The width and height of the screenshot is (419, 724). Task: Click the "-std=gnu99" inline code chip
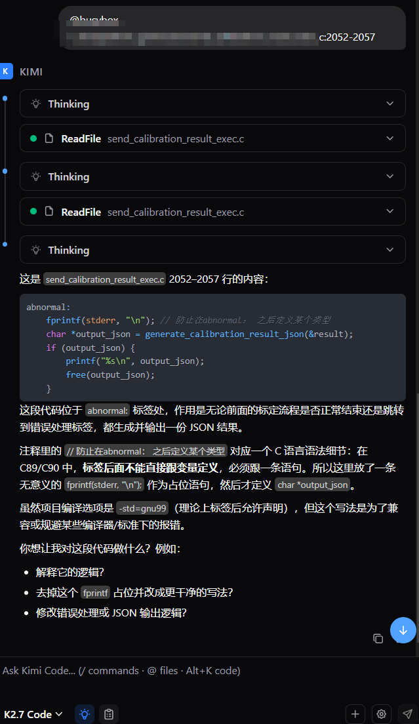[x=142, y=508]
